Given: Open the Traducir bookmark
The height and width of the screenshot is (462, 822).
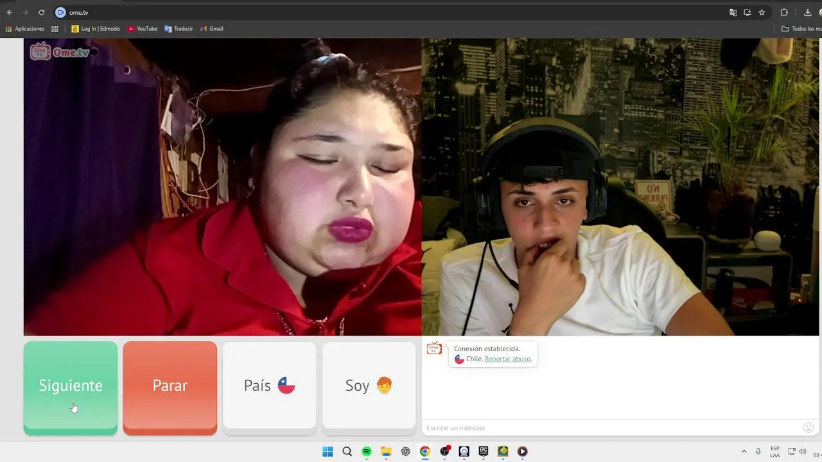Looking at the screenshot, I should (179, 29).
